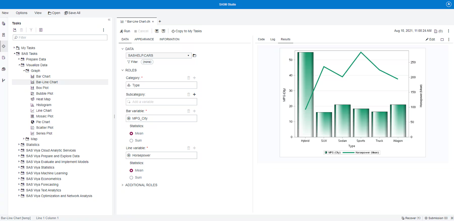Viewport: 454px width, 221px height.
Task: Expand the ADDITIONAL ROLES section
Action: point(123,185)
